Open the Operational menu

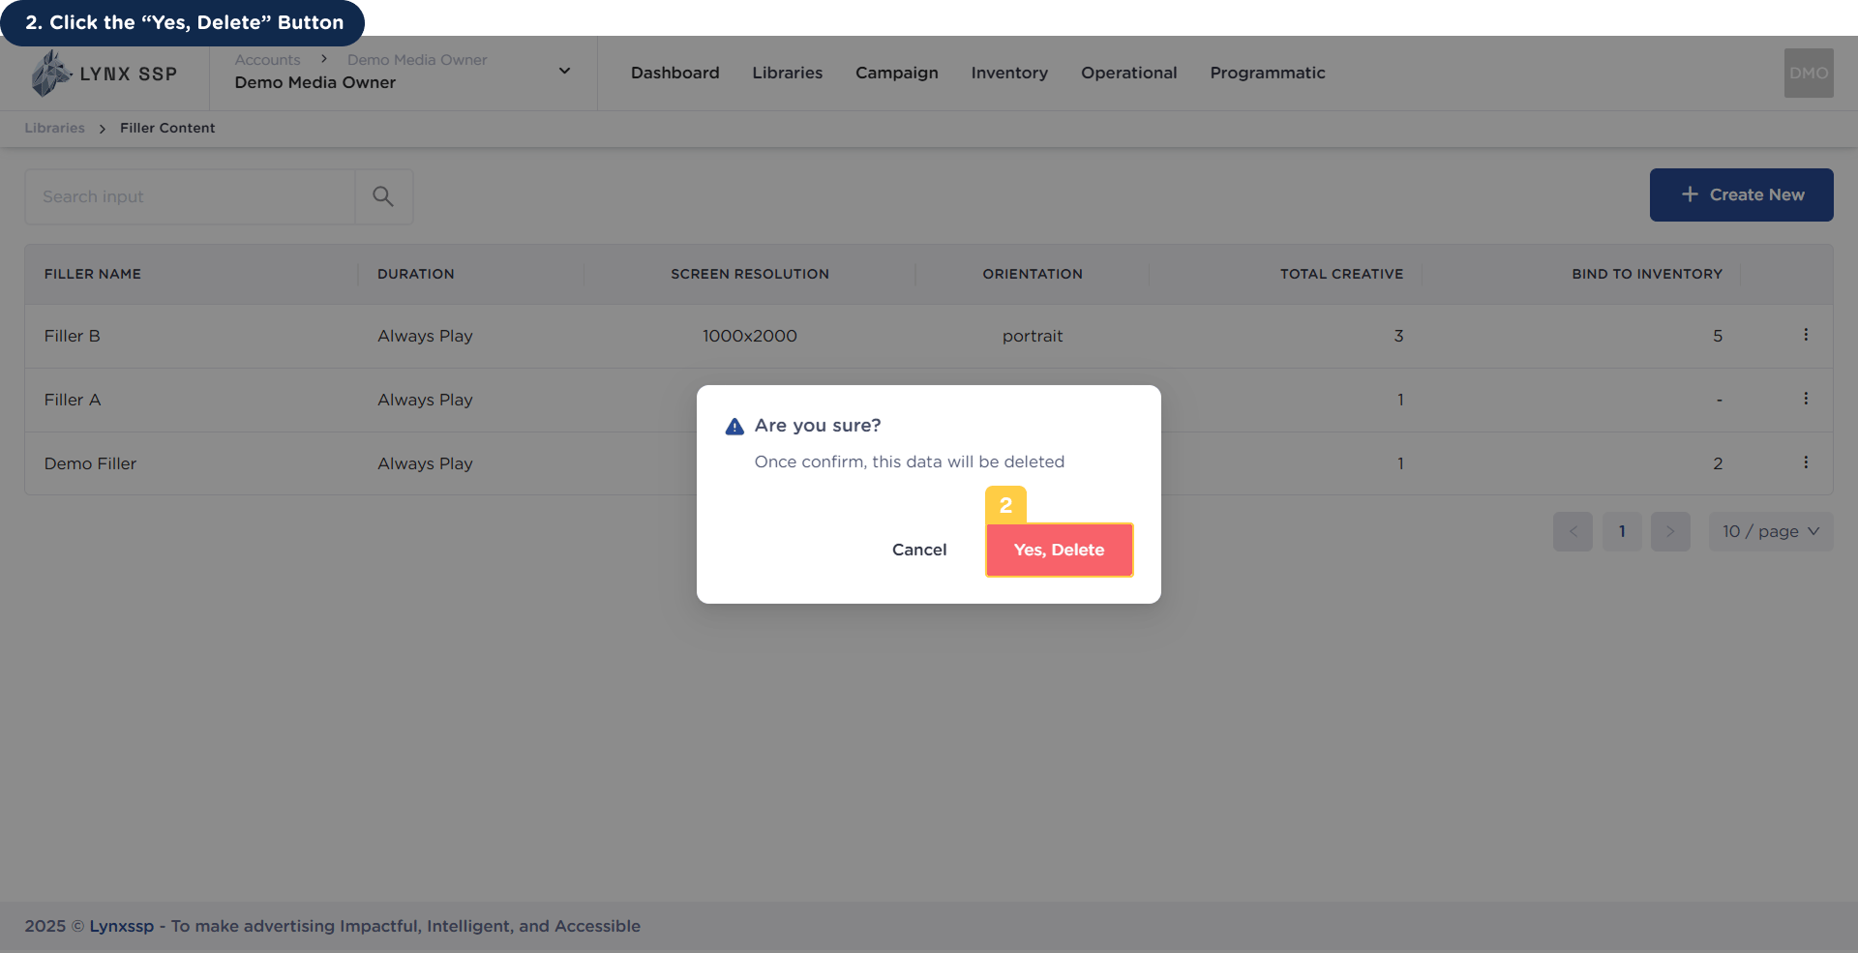[x=1128, y=73]
